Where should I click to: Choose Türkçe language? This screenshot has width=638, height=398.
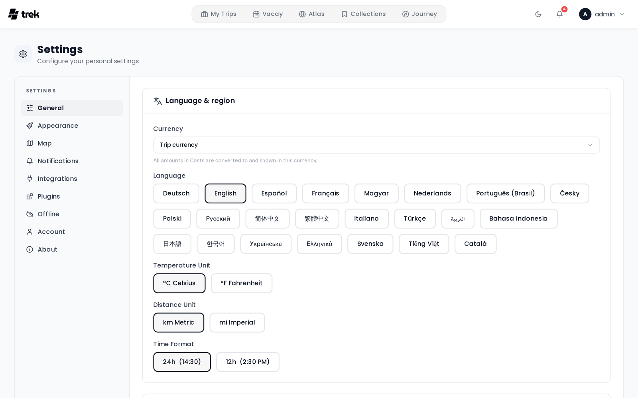pyautogui.click(x=415, y=219)
